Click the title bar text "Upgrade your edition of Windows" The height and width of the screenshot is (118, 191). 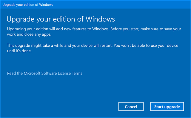tap(28, 5)
